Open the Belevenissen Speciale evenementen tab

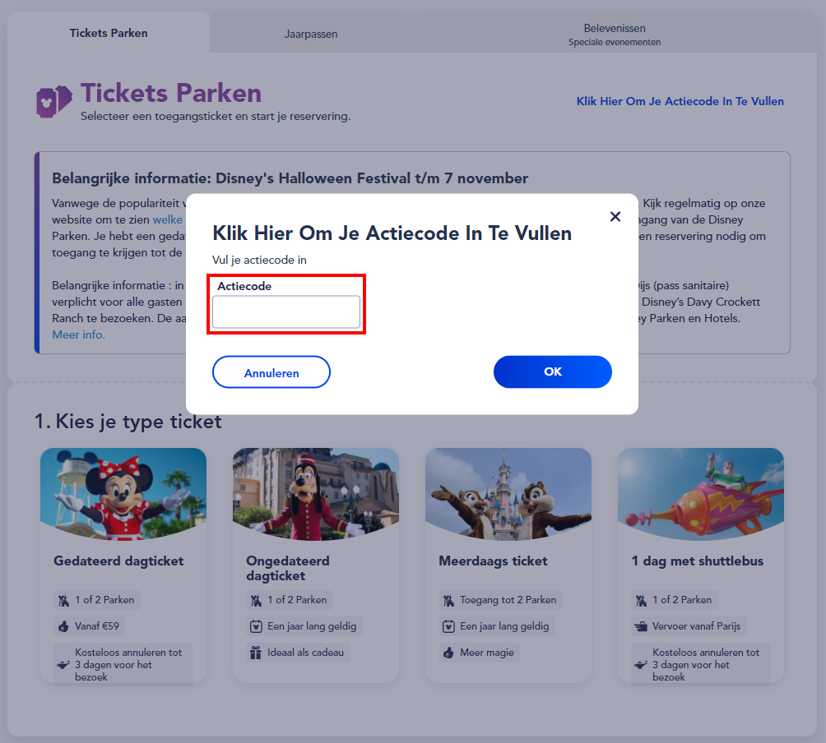614,35
